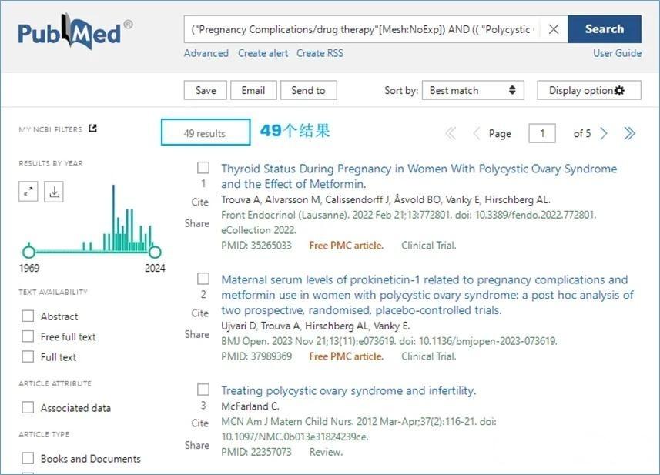The width and height of the screenshot is (660, 475).
Task: Open the Advanced search link
Action: click(x=206, y=53)
